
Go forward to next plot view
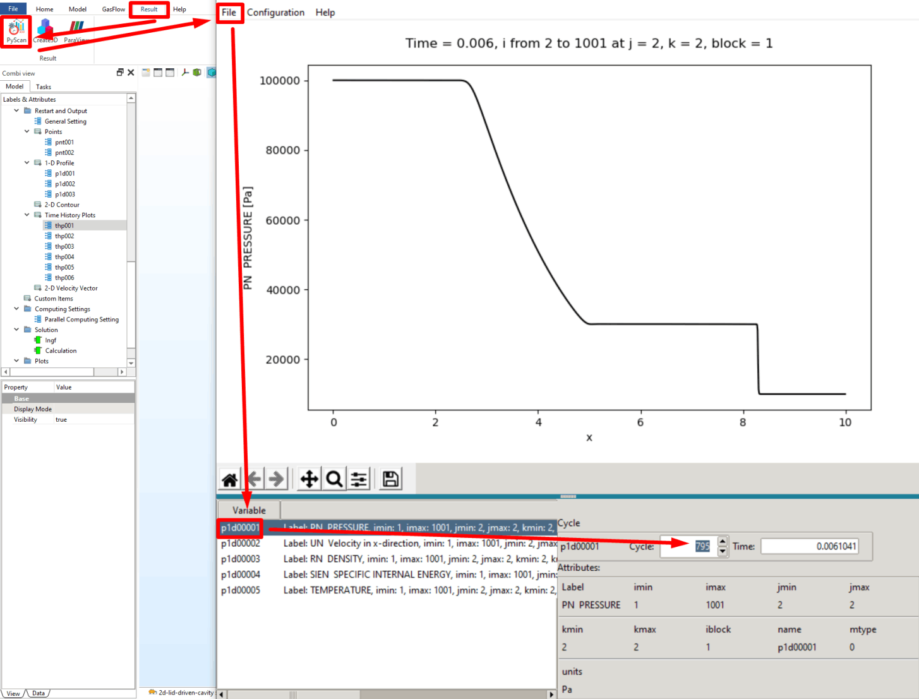click(x=276, y=479)
